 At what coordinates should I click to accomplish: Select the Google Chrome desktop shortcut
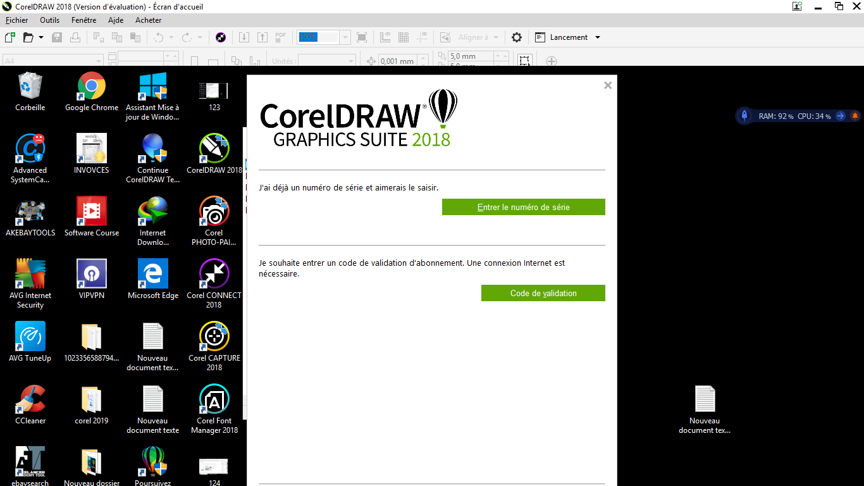(x=92, y=92)
